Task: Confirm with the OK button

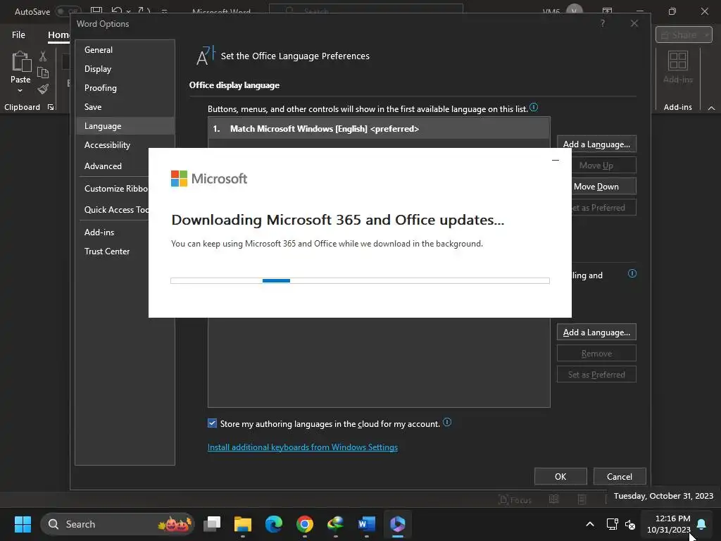Action: [x=560, y=477]
